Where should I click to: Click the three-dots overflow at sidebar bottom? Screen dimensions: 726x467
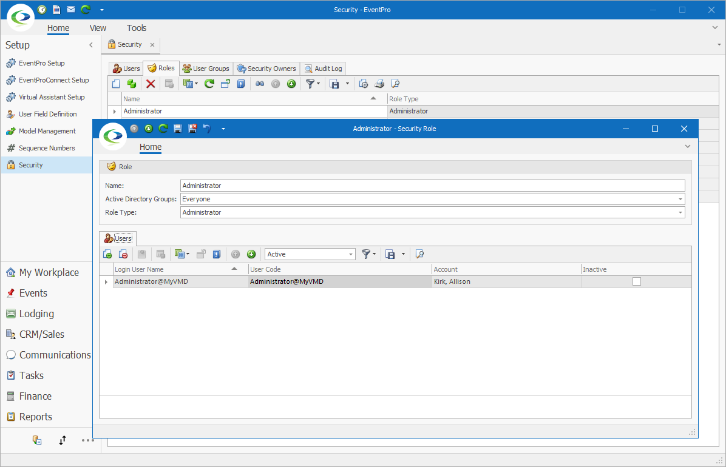tap(87, 440)
